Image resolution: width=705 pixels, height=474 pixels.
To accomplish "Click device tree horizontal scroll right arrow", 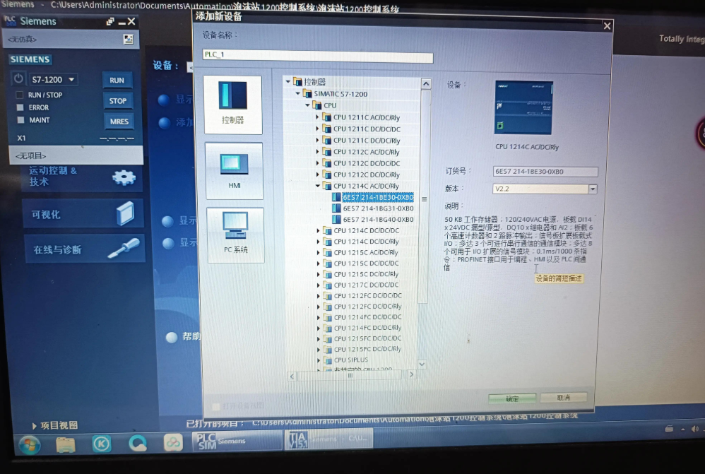I will click(411, 374).
